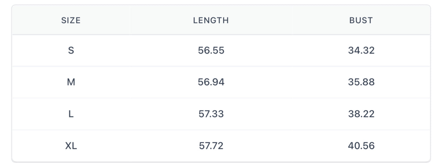This screenshot has height=168, width=442.
Task: Click length value 56.94
Action: (211, 82)
